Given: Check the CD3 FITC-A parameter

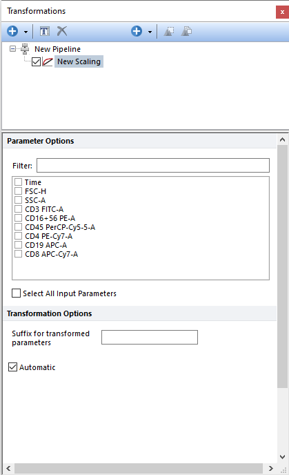Looking at the screenshot, I should point(19,209).
